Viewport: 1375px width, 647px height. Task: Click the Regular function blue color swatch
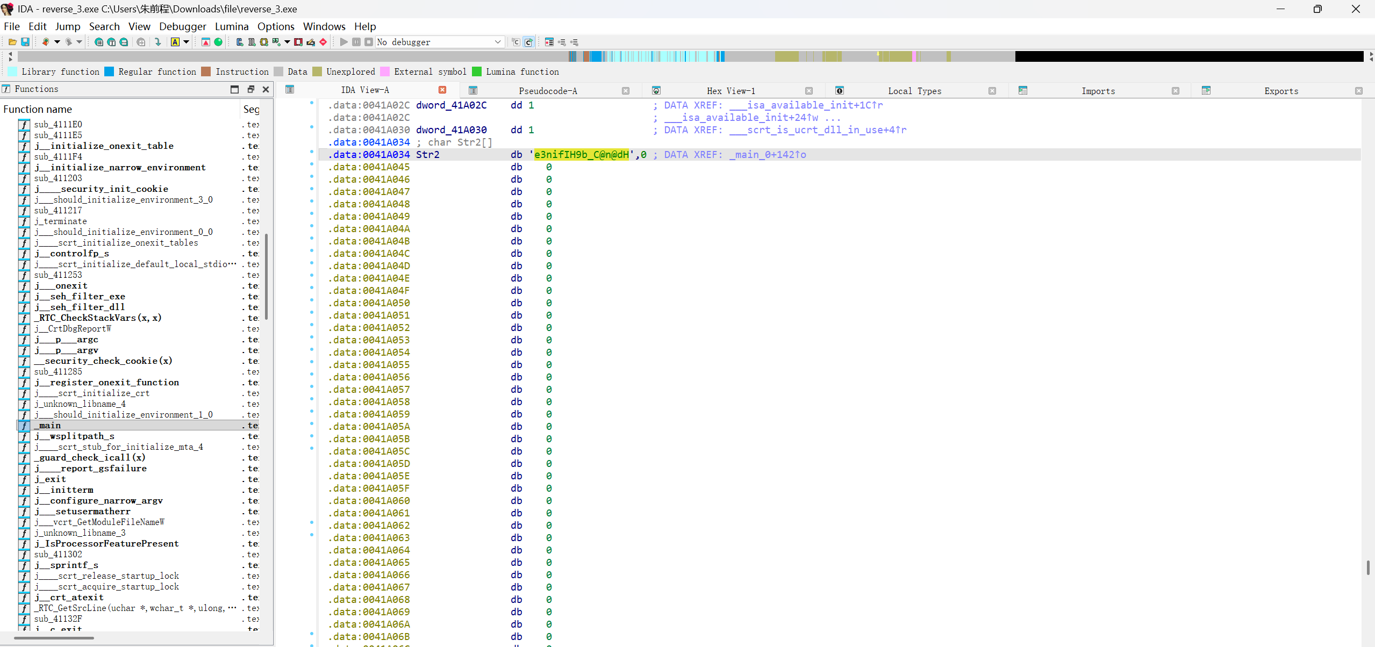[x=109, y=71]
